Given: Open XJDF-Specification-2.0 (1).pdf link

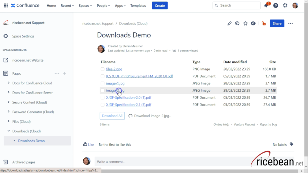Looking at the screenshot, I should tap(129, 97).
